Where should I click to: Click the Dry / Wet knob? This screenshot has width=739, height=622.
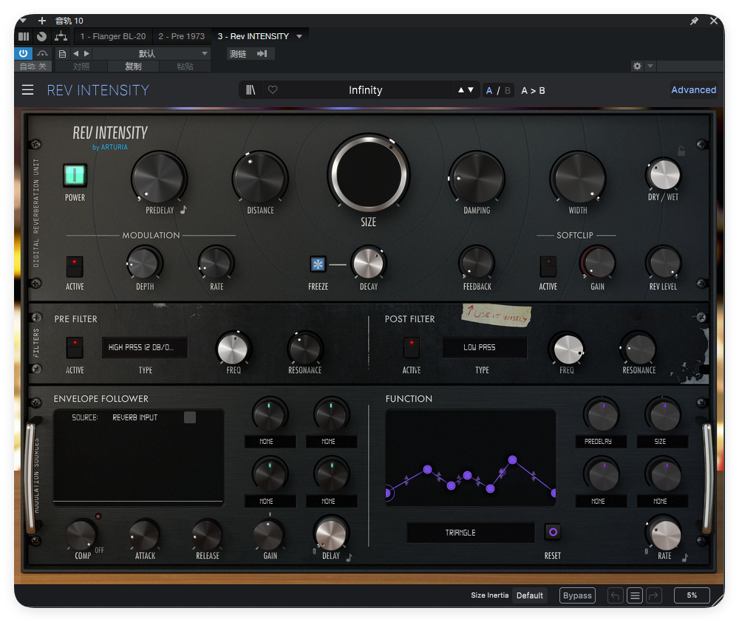click(664, 174)
